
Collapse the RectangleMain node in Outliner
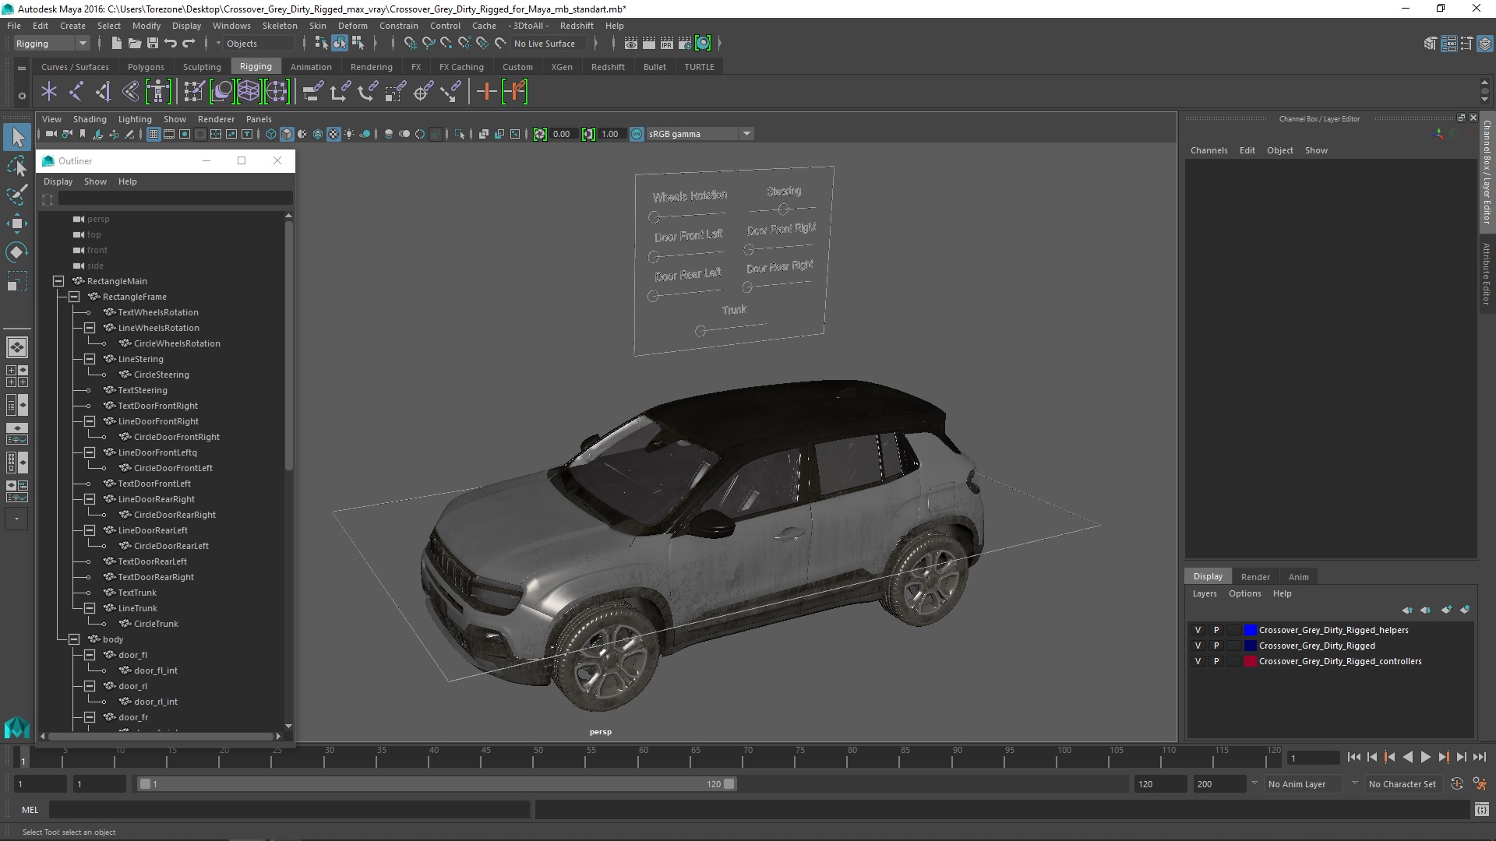[58, 281]
